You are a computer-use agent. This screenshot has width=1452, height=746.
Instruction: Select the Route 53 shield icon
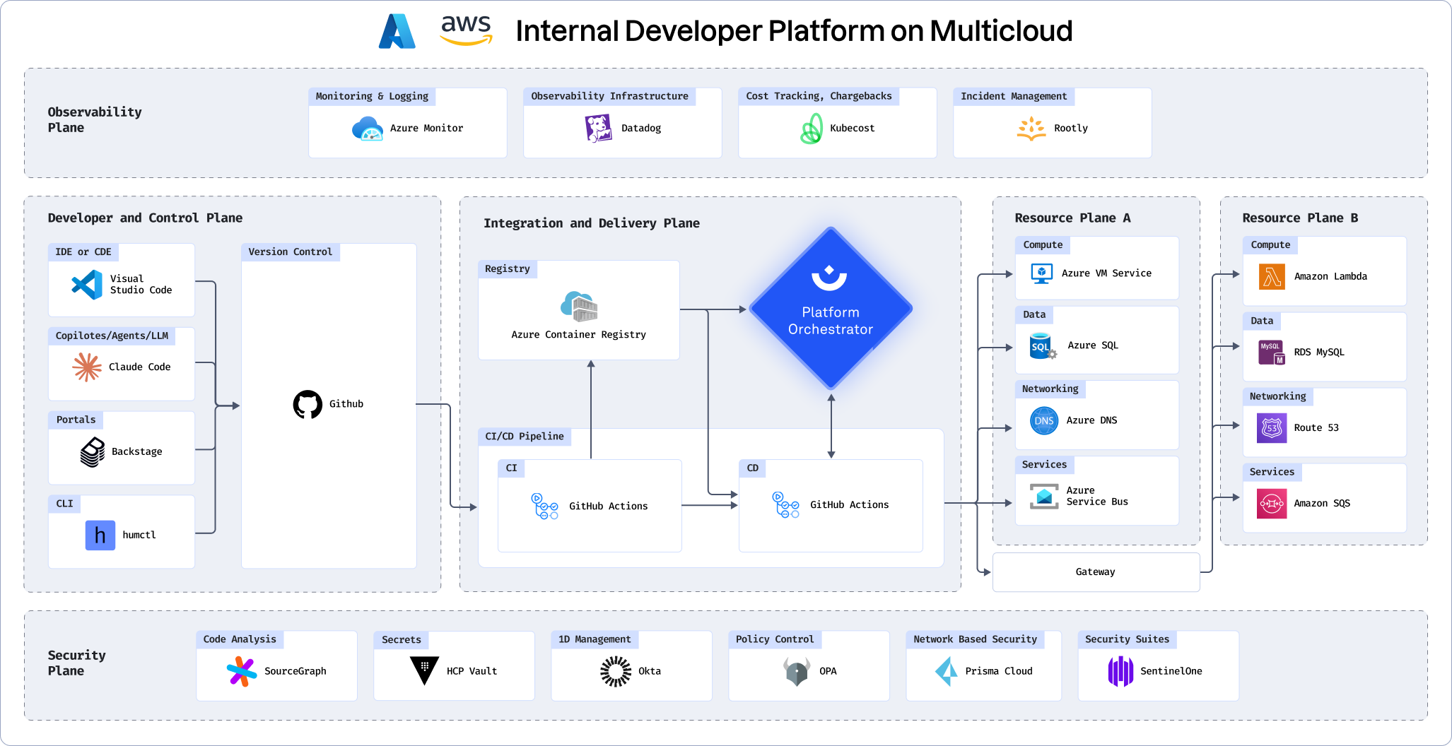click(x=1272, y=428)
